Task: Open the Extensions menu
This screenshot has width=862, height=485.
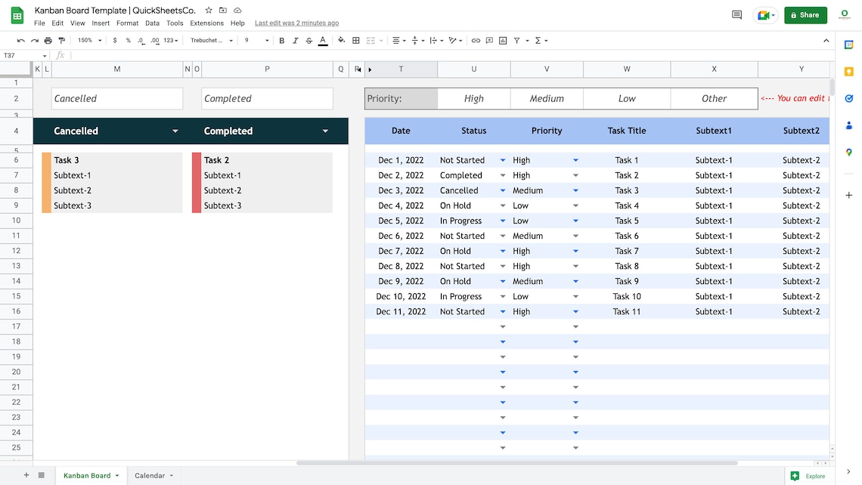Action: point(206,23)
